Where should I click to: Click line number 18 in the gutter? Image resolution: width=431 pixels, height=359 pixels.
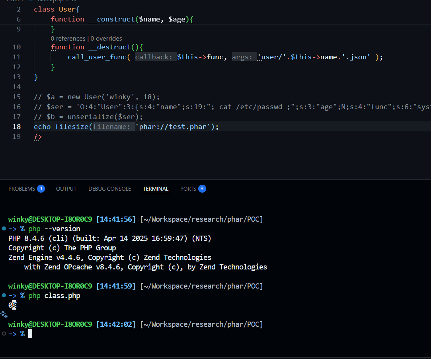point(16,127)
